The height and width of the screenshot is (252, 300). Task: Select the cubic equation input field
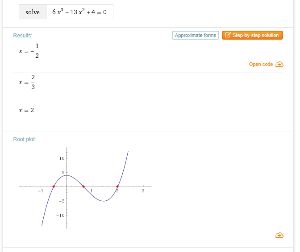point(79,12)
